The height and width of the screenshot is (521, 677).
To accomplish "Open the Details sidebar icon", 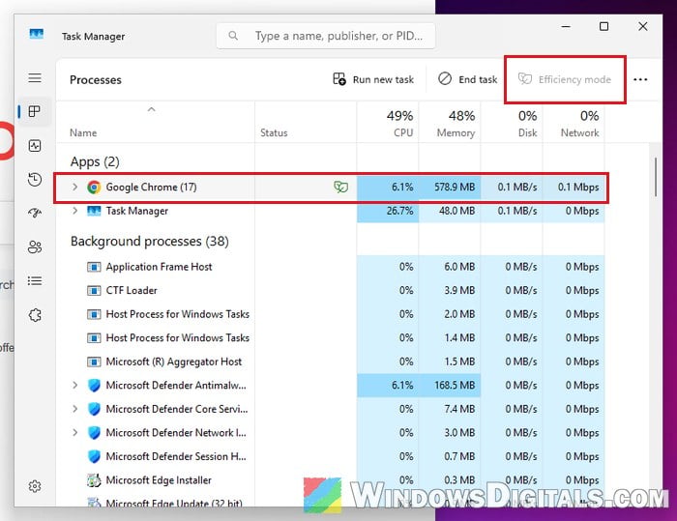I will tap(35, 281).
